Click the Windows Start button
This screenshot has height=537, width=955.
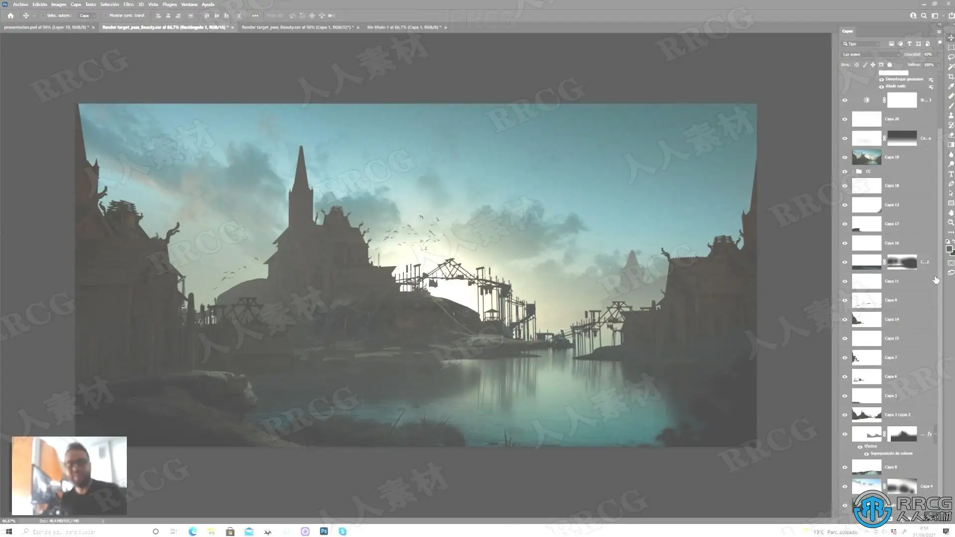(x=8, y=532)
